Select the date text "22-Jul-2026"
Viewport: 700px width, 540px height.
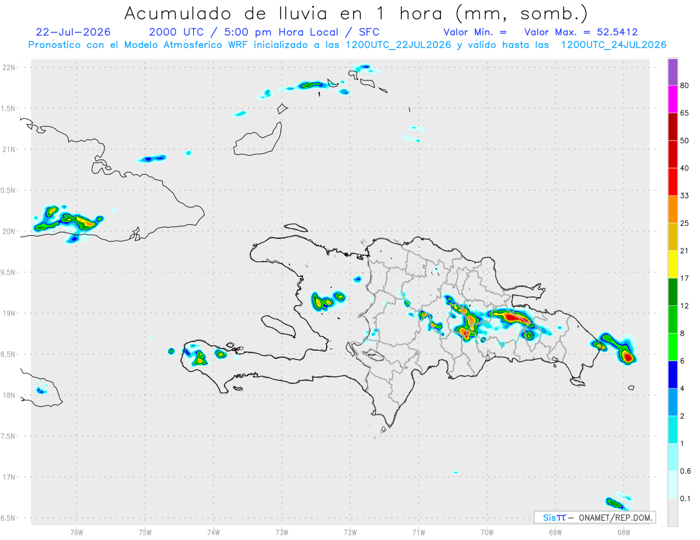[x=73, y=32]
